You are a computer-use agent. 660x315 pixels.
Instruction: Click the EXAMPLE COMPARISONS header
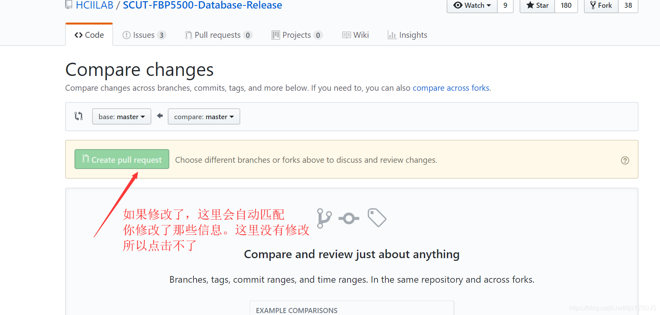(x=297, y=310)
